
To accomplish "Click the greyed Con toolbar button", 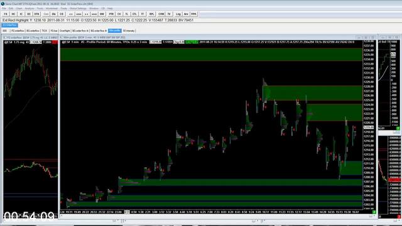I will tap(46, 14).
